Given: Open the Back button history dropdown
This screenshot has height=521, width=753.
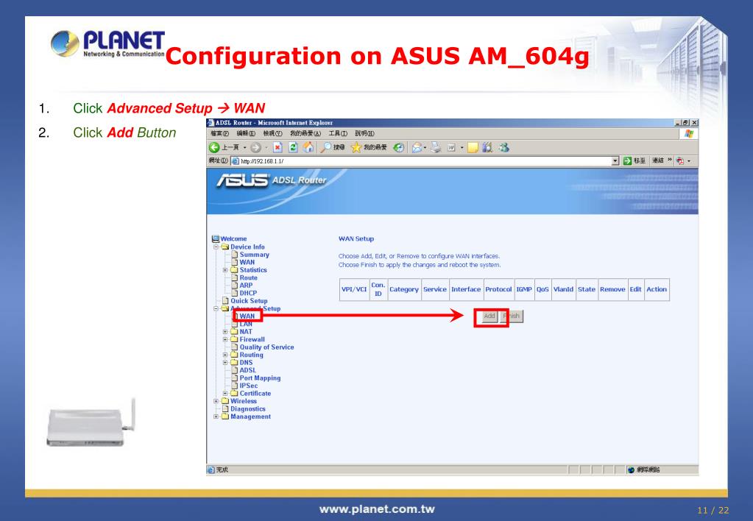Looking at the screenshot, I should 245,147.
